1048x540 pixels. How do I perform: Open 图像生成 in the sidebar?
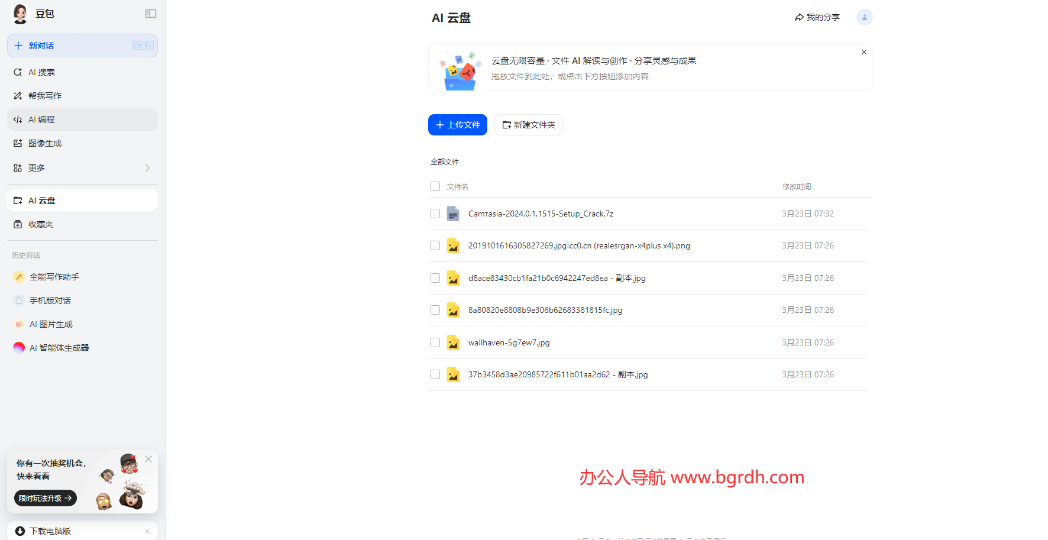82,143
